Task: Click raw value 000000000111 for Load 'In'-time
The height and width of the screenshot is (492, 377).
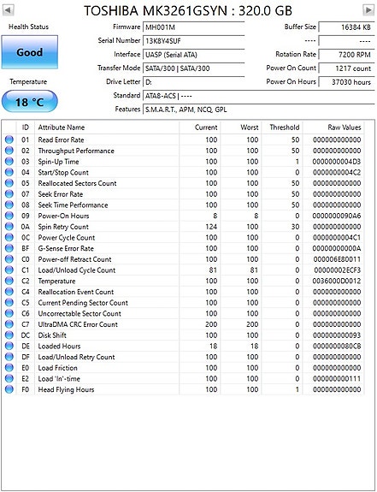Action: tap(337, 379)
